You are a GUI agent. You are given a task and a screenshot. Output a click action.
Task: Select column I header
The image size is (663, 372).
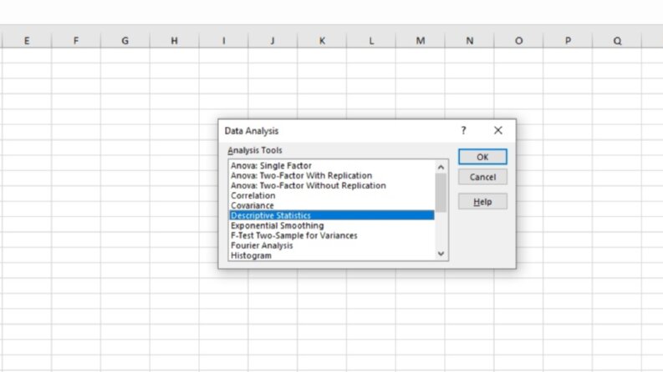click(224, 41)
